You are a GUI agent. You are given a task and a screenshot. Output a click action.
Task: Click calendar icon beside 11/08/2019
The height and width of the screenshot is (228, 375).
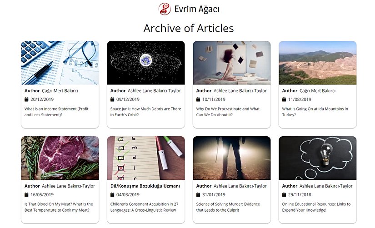284,99
